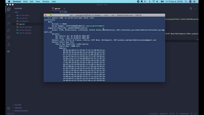Image resolution: width=204 pixels, height=115 pixels.
Task: Open the Search view in activity bar
Action: click(9, 16)
